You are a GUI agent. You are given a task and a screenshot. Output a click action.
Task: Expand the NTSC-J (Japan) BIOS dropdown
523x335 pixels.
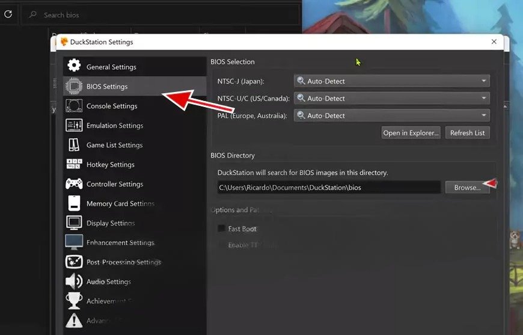[392, 81]
